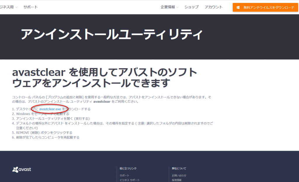Click the Windows icon on the orange button
The width and height of the screenshot is (299, 182).
pos(239,7)
